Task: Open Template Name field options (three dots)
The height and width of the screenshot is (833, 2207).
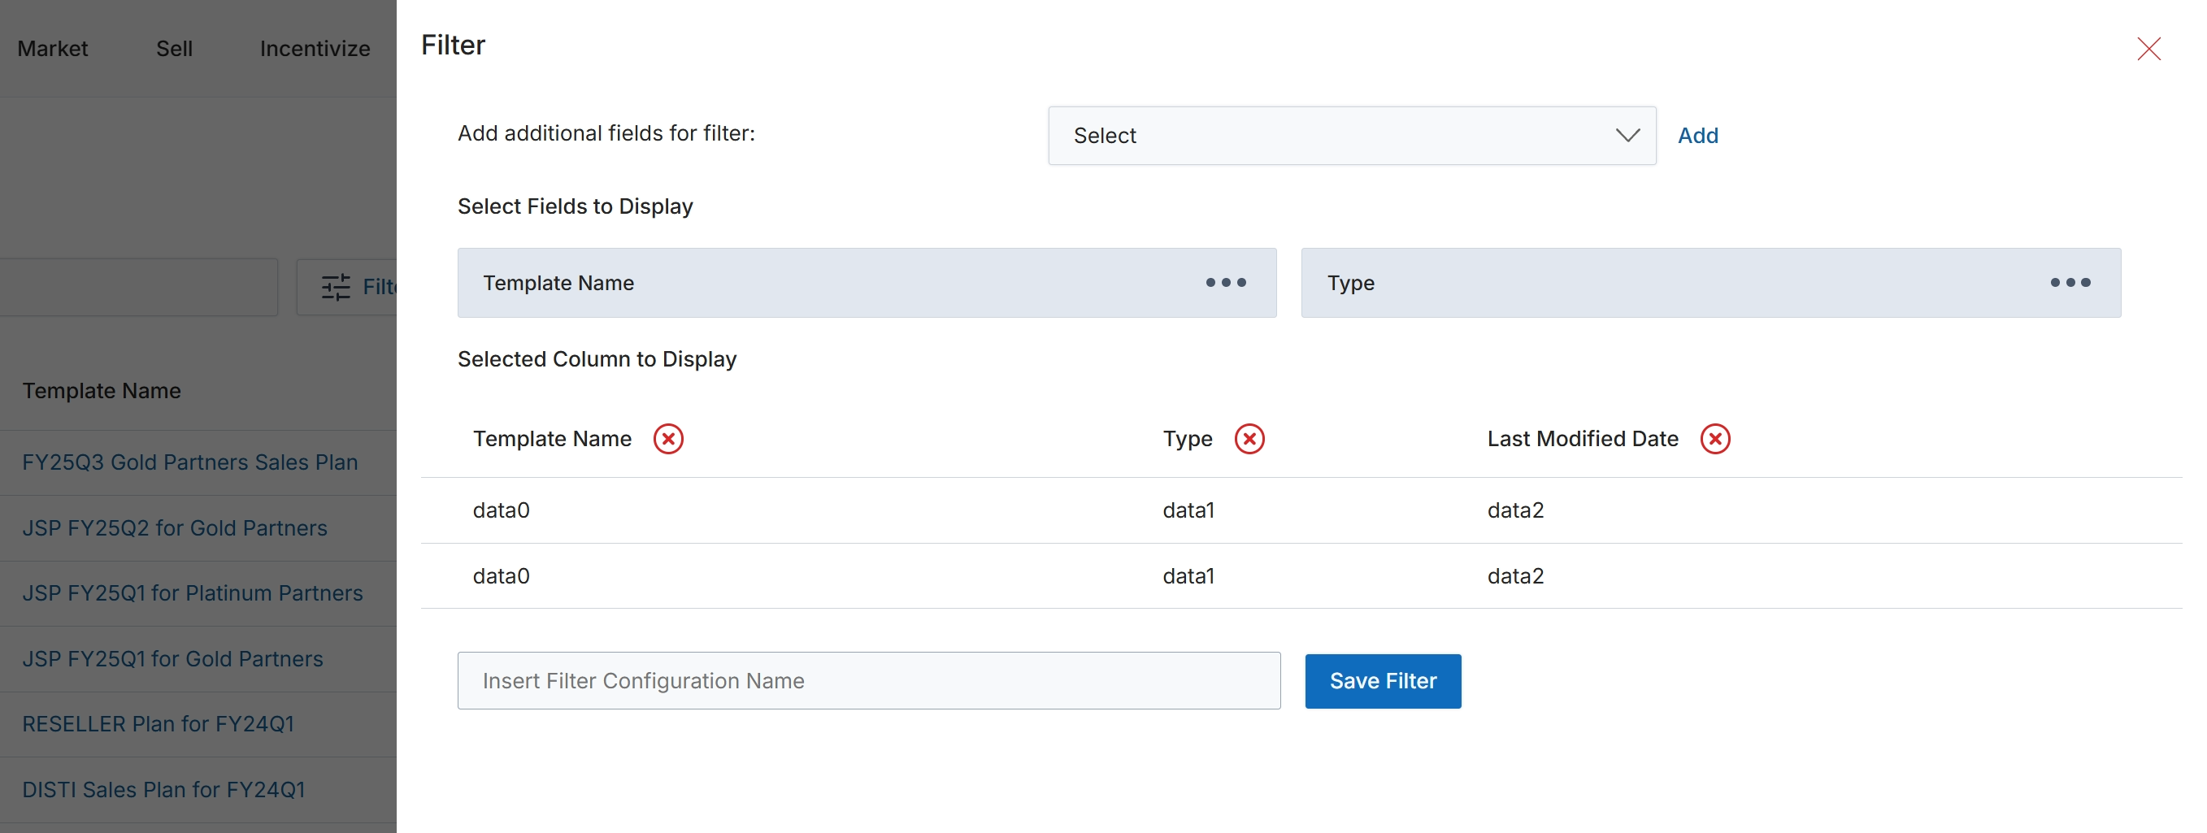Action: tap(1225, 283)
